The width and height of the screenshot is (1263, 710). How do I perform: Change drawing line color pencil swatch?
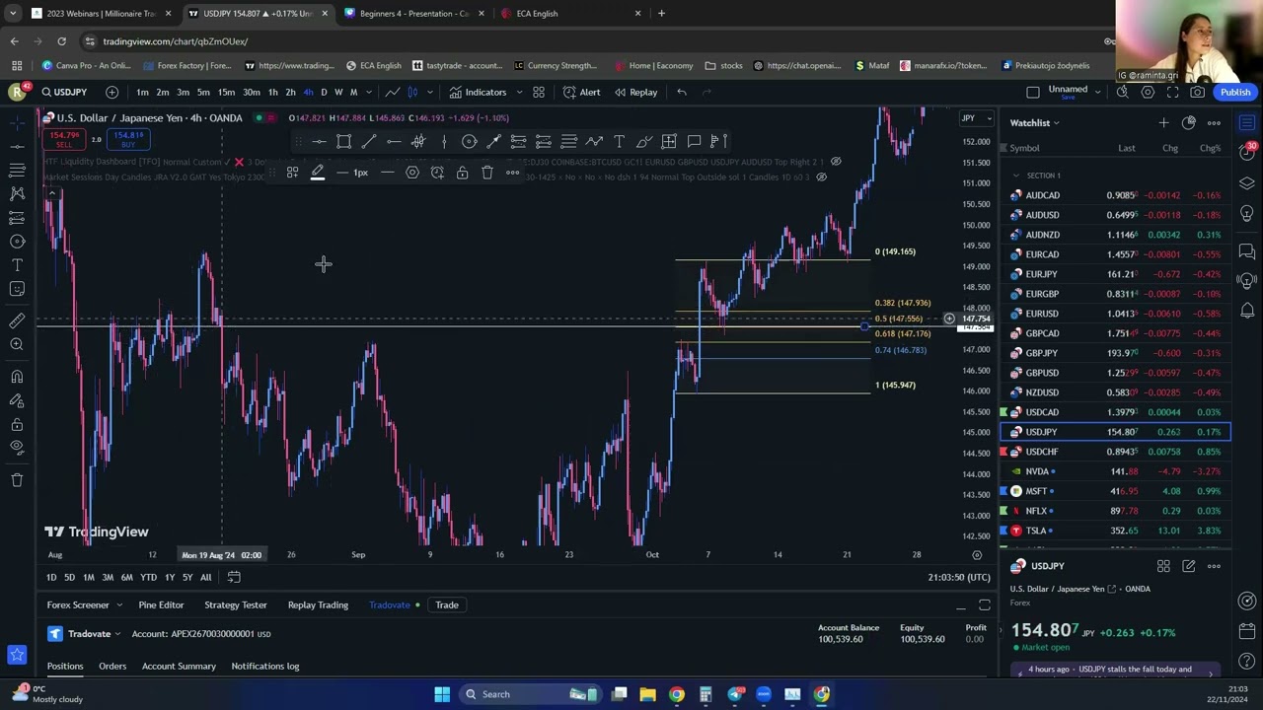point(318,173)
